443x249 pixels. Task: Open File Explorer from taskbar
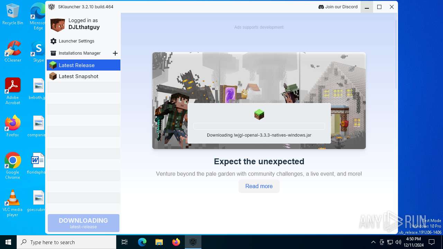click(x=159, y=242)
